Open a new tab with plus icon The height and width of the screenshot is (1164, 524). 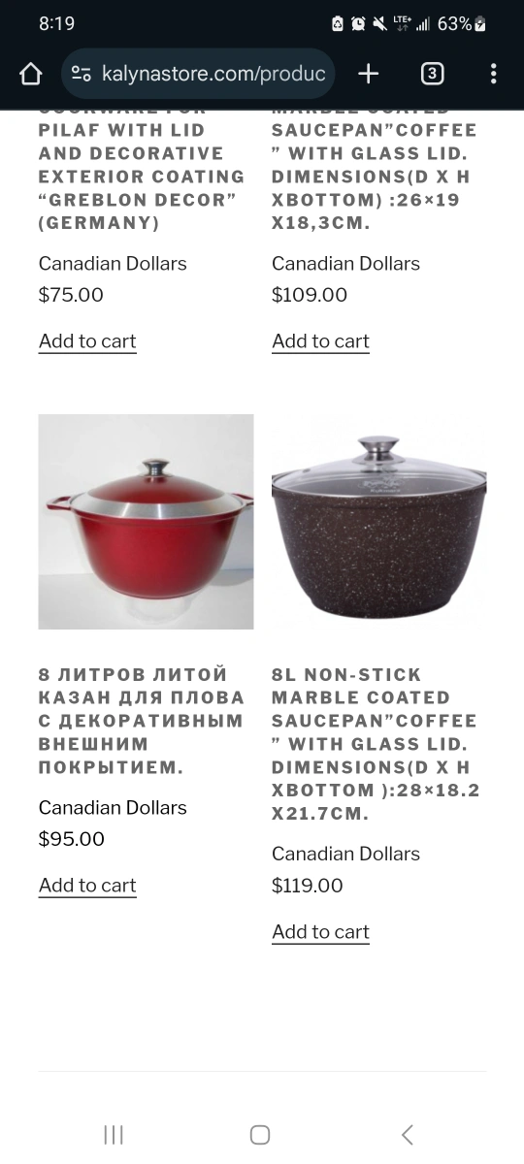coord(368,74)
